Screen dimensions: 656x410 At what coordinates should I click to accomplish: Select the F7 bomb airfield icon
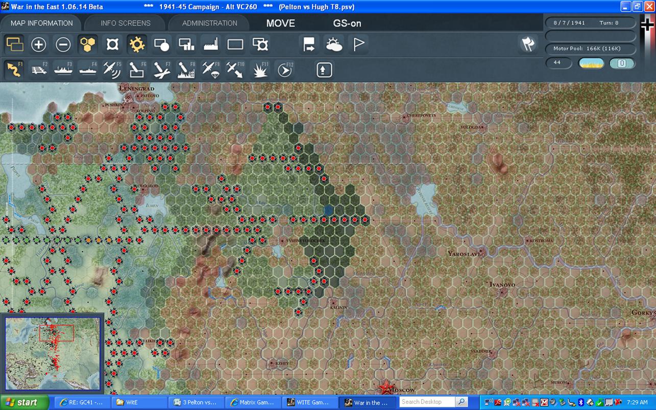[x=161, y=69]
